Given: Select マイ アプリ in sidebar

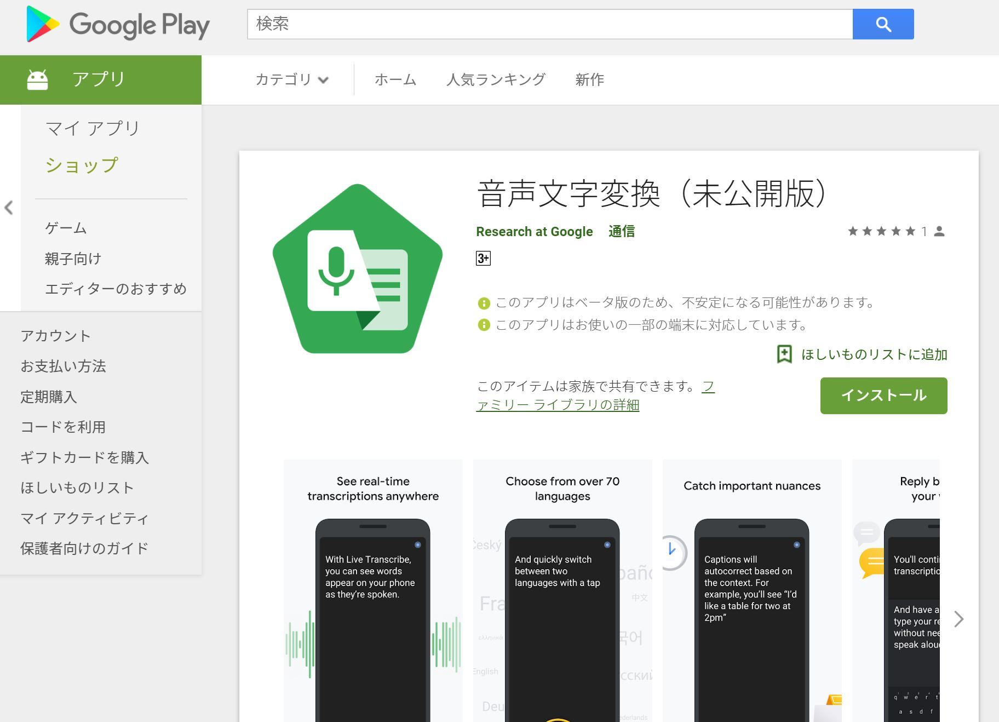Looking at the screenshot, I should pyautogui.click(x=93, y=128).
